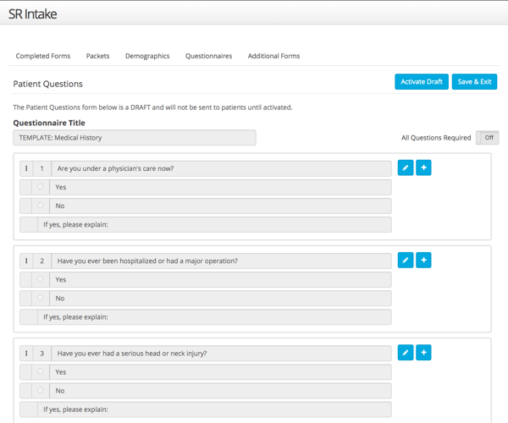508x423 pixels.
Task: Click the drag handle dots on question 2
Action: click(27, 261)
